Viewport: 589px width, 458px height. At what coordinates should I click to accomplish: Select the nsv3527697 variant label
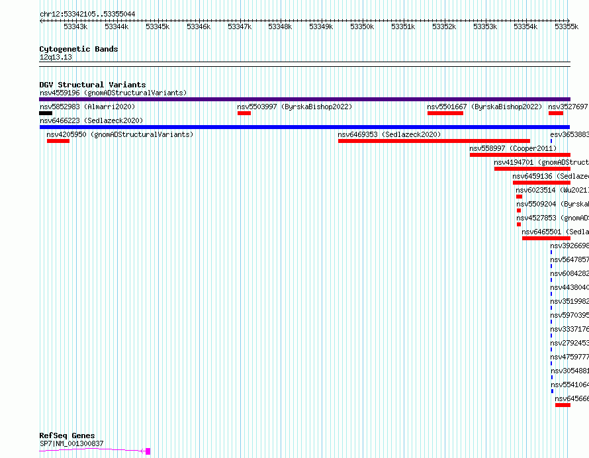point(568,107)
